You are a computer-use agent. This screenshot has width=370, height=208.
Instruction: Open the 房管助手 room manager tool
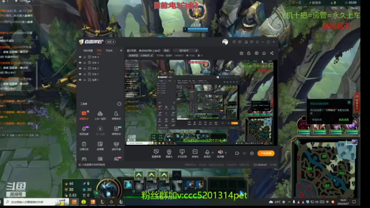pyautogui.click(x=116, y=115)
